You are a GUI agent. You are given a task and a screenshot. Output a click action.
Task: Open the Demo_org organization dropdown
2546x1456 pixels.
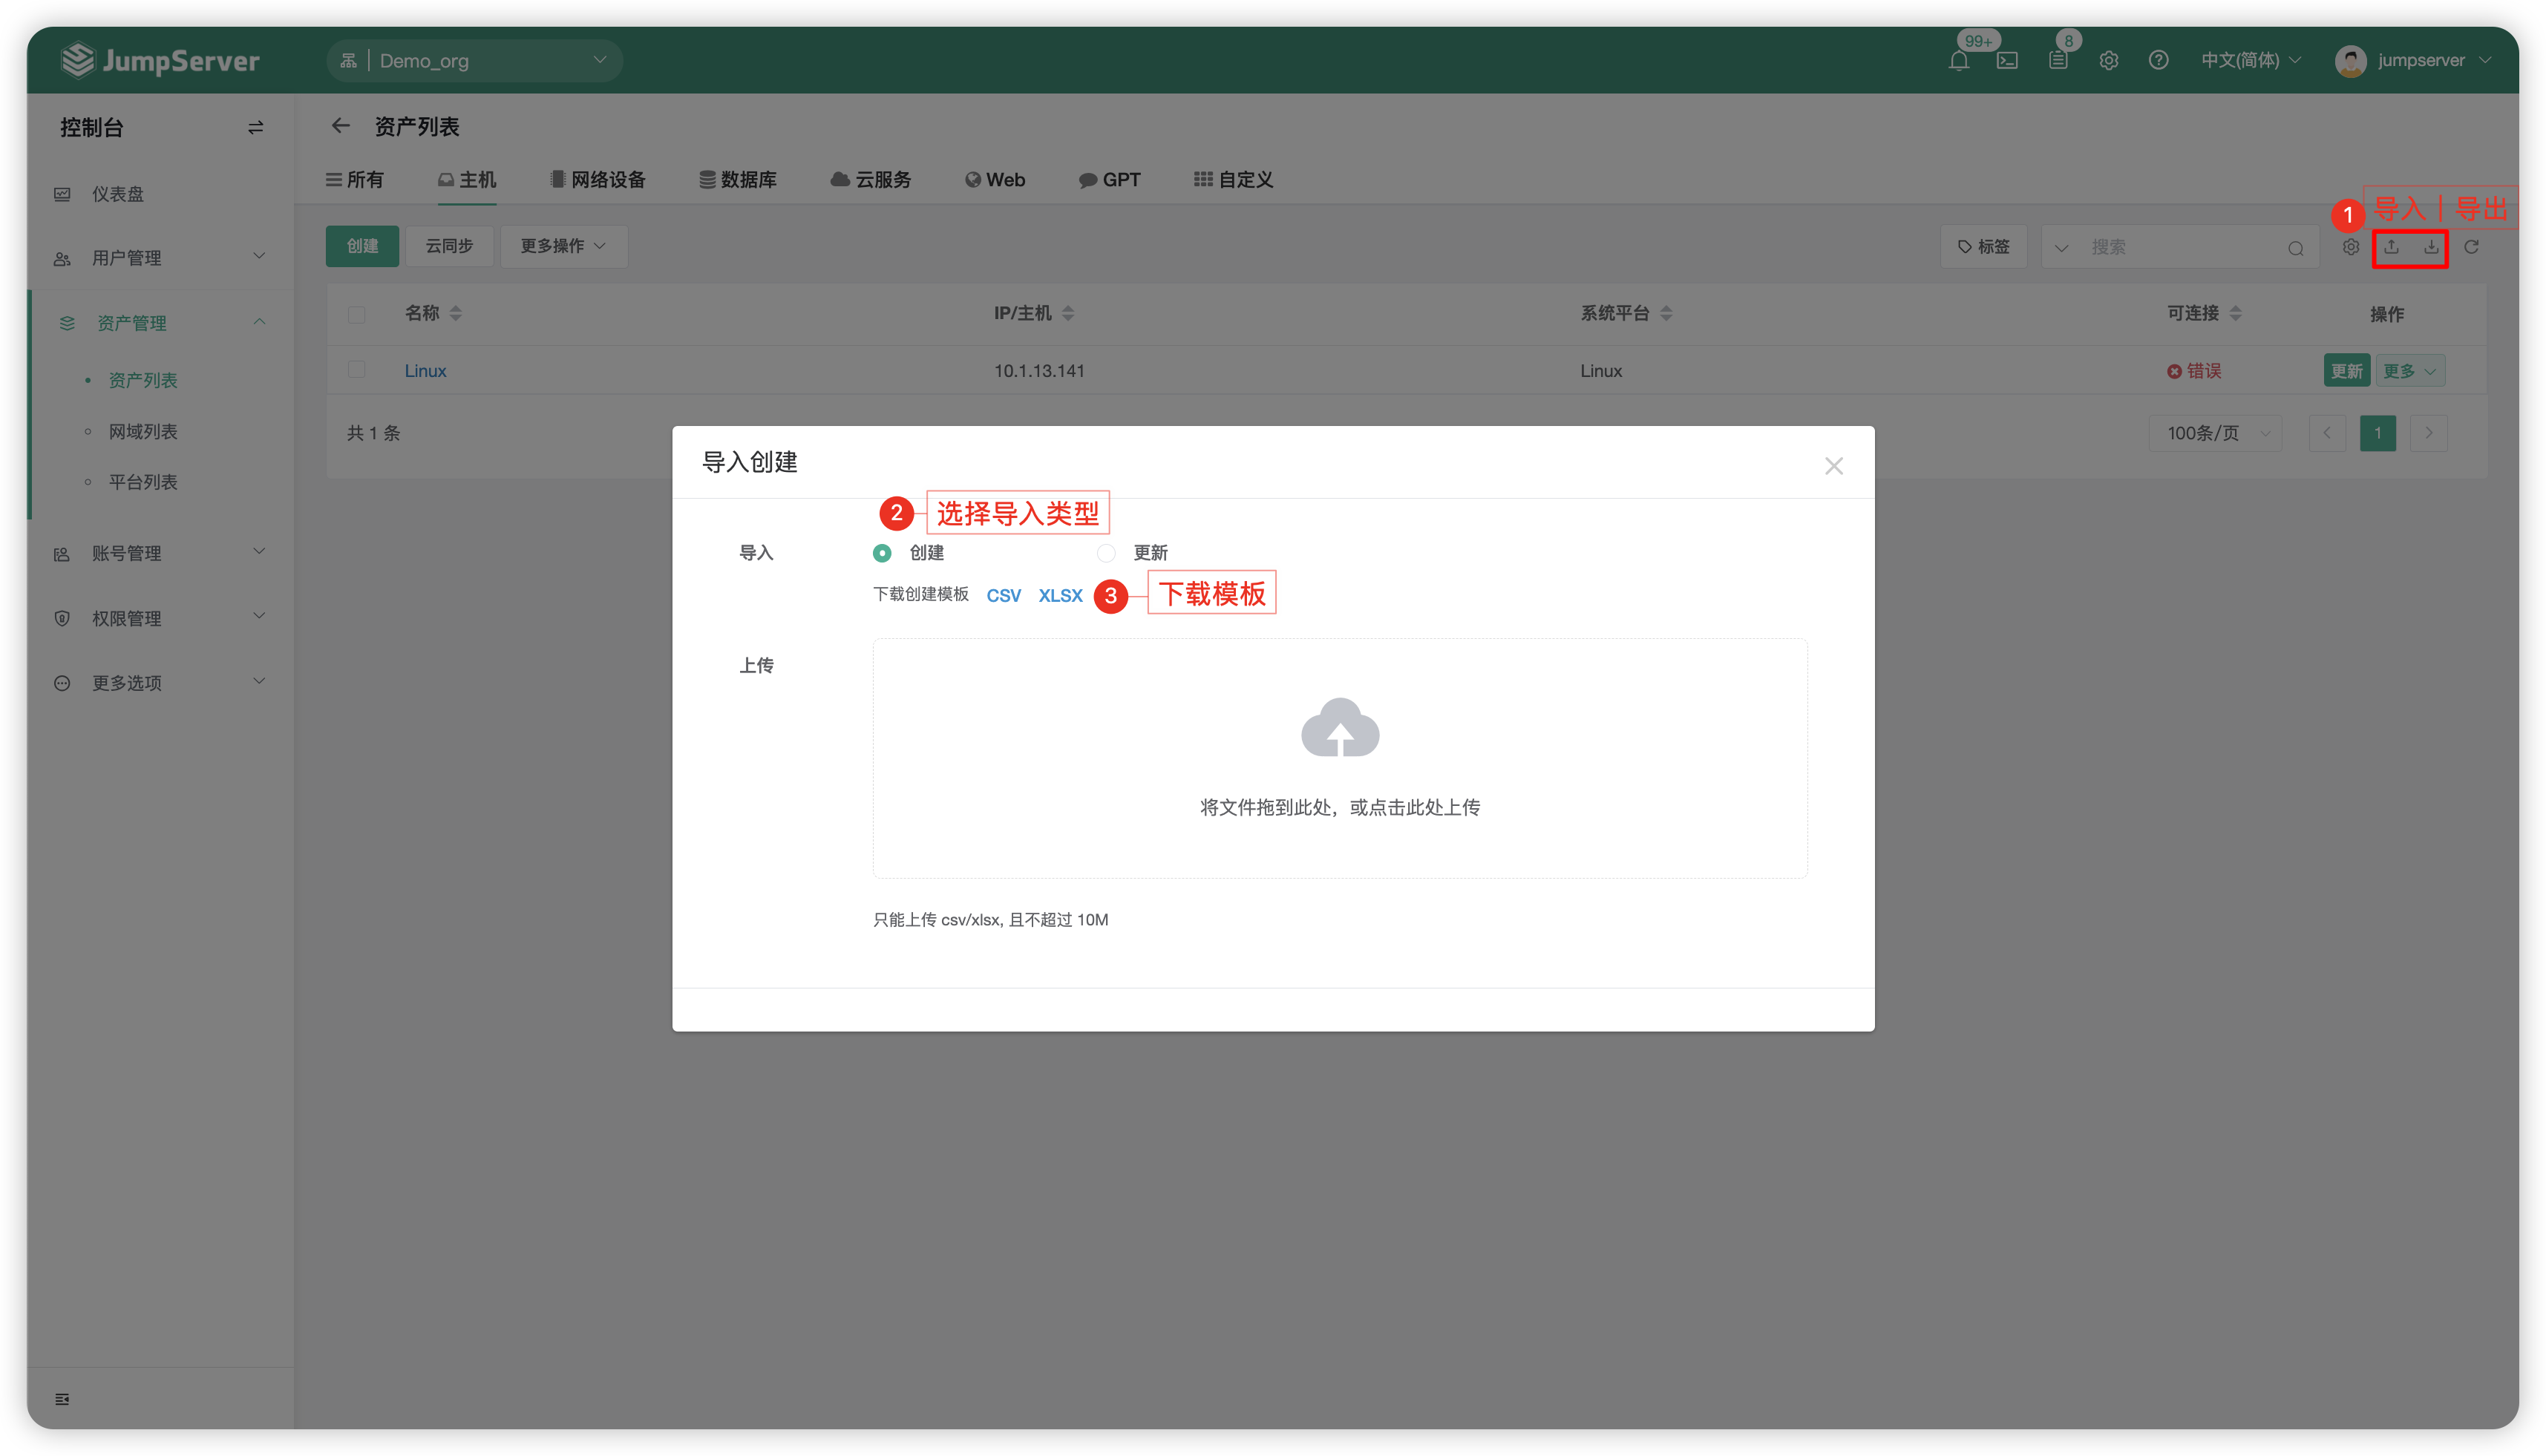[x=474, y=61]
